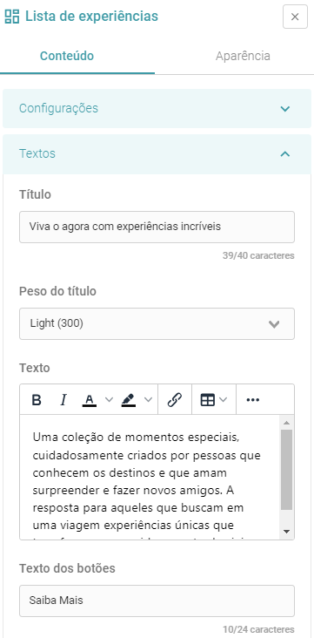Insert a link with the chain icon
Screen dimensions: 314x638
(175, 400)
